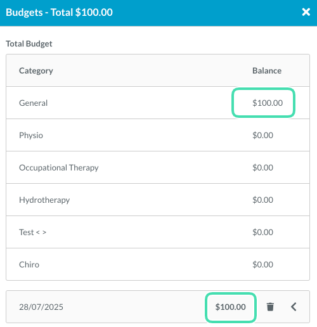Click the $100.00 amount on the dated entry

coord(230,307)
